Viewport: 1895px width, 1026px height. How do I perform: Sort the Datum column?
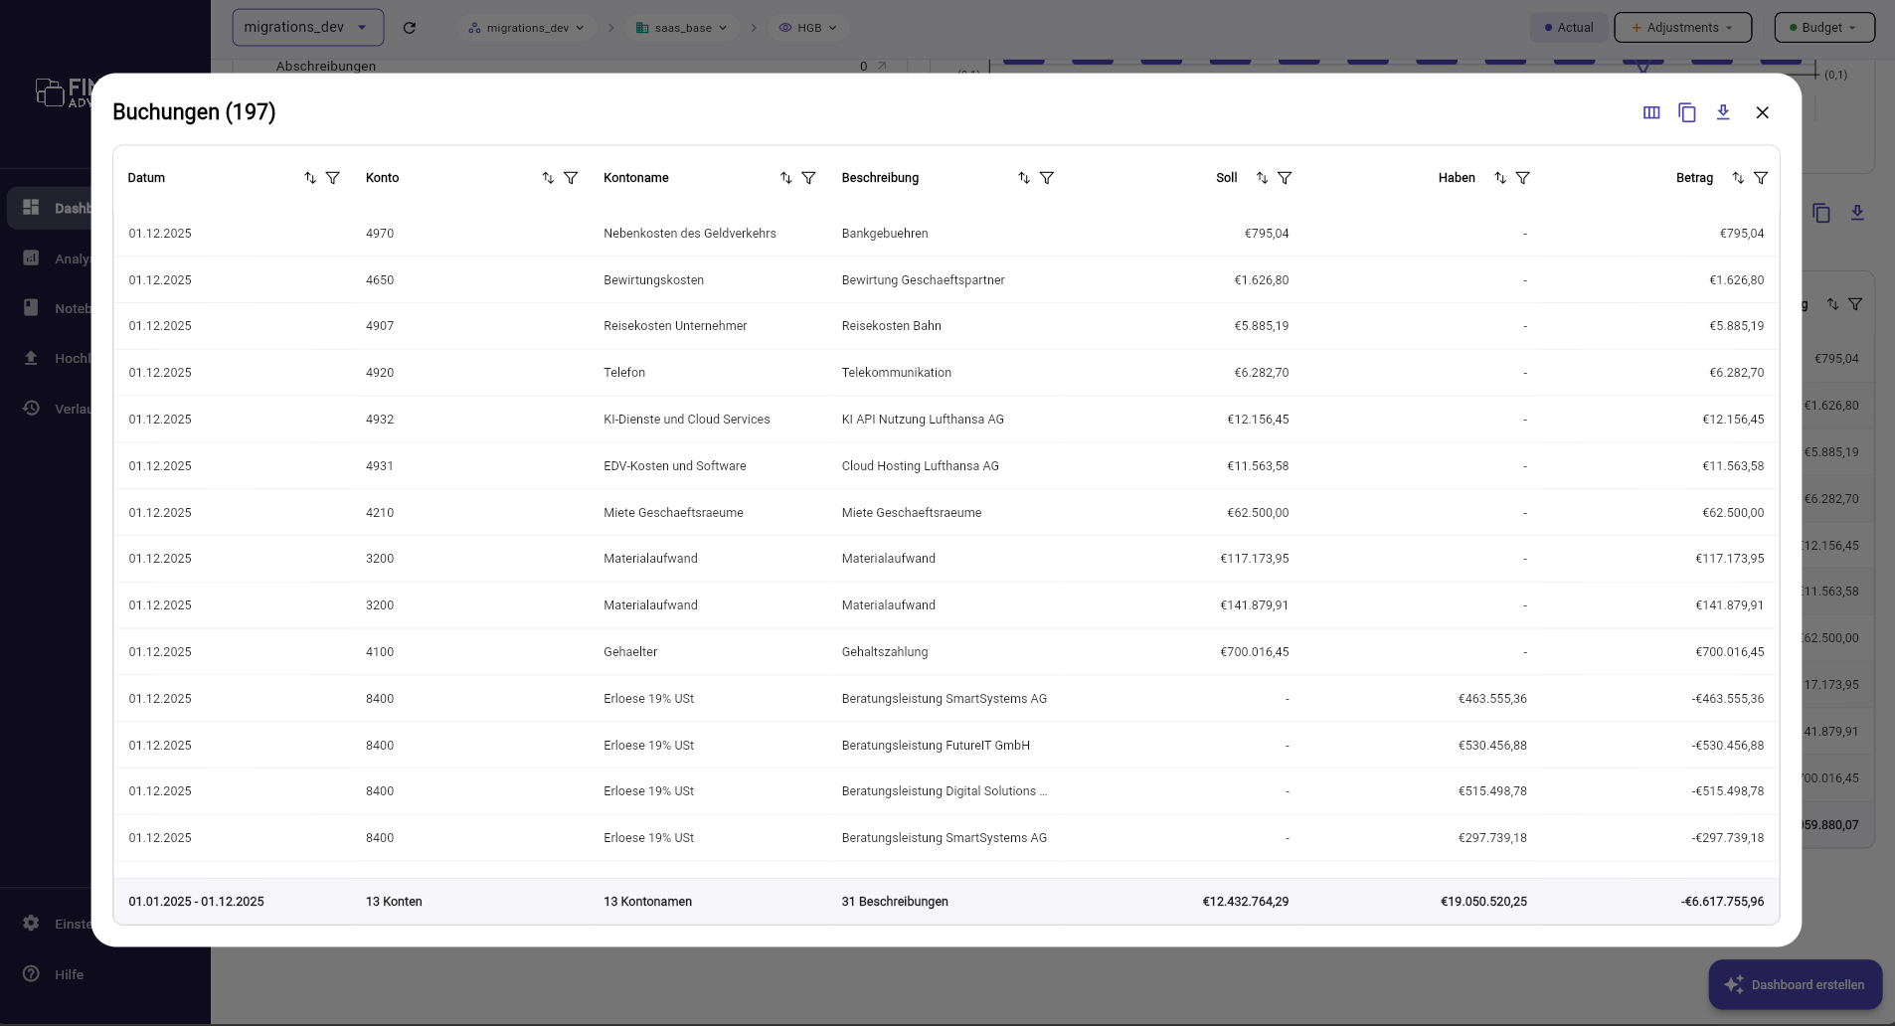tap(310, 178)
